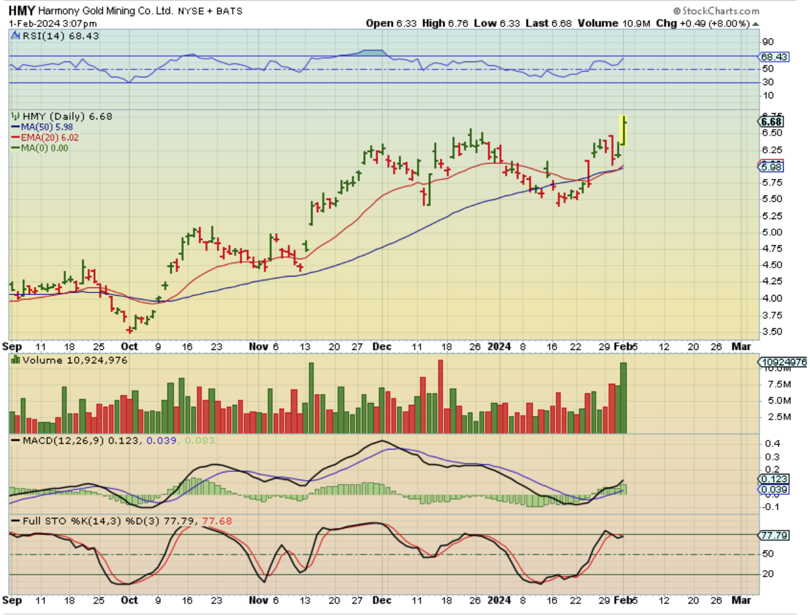Viewport: 810px width, 615px height.
Task: Click the Low 6.33 value
Action: point(497,23)
